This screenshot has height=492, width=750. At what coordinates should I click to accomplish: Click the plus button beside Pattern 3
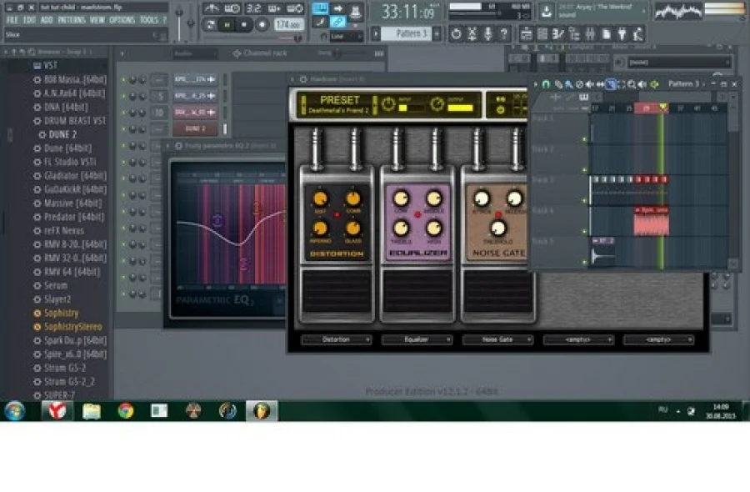pos(437,34)
